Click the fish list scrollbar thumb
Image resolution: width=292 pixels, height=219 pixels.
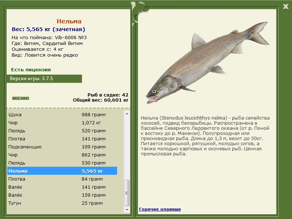click(x=127, y=193)
